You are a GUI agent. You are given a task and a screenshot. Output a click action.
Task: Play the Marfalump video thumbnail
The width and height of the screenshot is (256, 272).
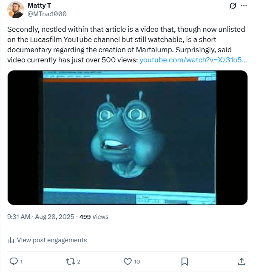coord(128,137)
